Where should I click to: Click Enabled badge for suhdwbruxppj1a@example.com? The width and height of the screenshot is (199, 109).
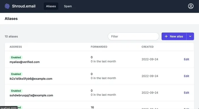click(16, 91)
